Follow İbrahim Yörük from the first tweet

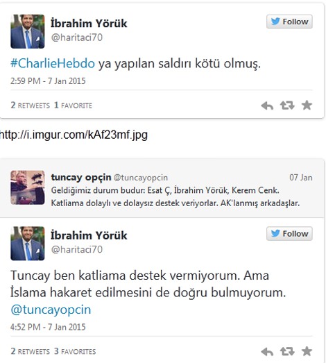289,22
